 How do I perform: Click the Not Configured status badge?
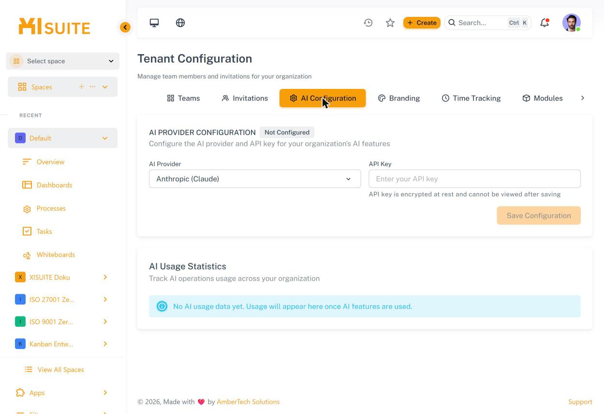tap(287, 132)
